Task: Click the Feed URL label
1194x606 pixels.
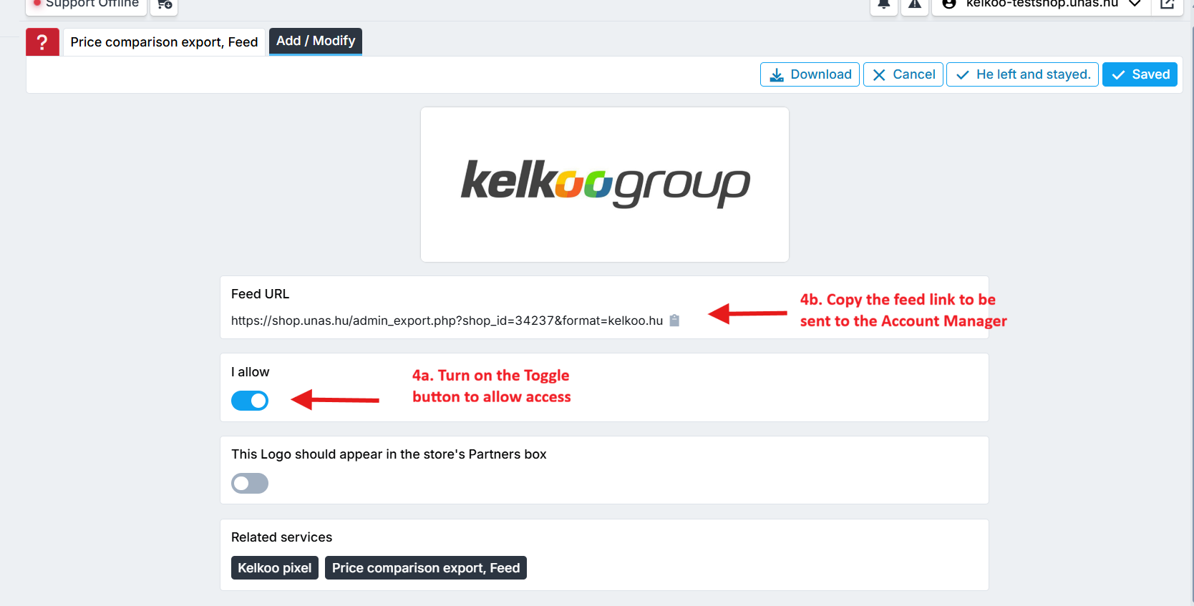Action: point(261,294)
